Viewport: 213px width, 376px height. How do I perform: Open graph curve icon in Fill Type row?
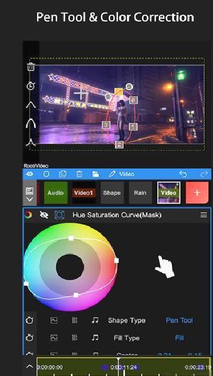point(54,338)
